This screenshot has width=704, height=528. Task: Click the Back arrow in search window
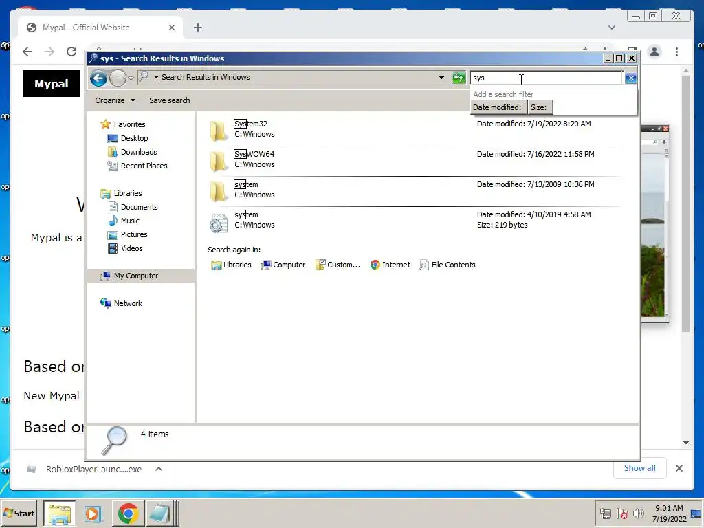pos(98,78)
